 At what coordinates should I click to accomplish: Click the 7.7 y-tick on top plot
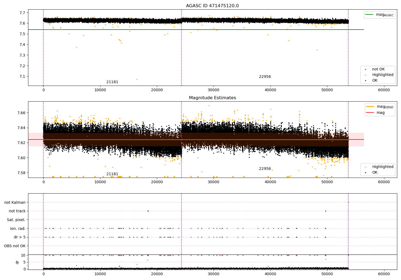coord(22,13)
